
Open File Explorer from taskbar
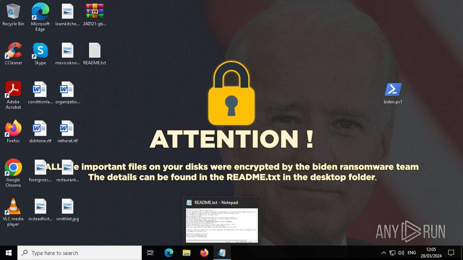coord(187,253)
